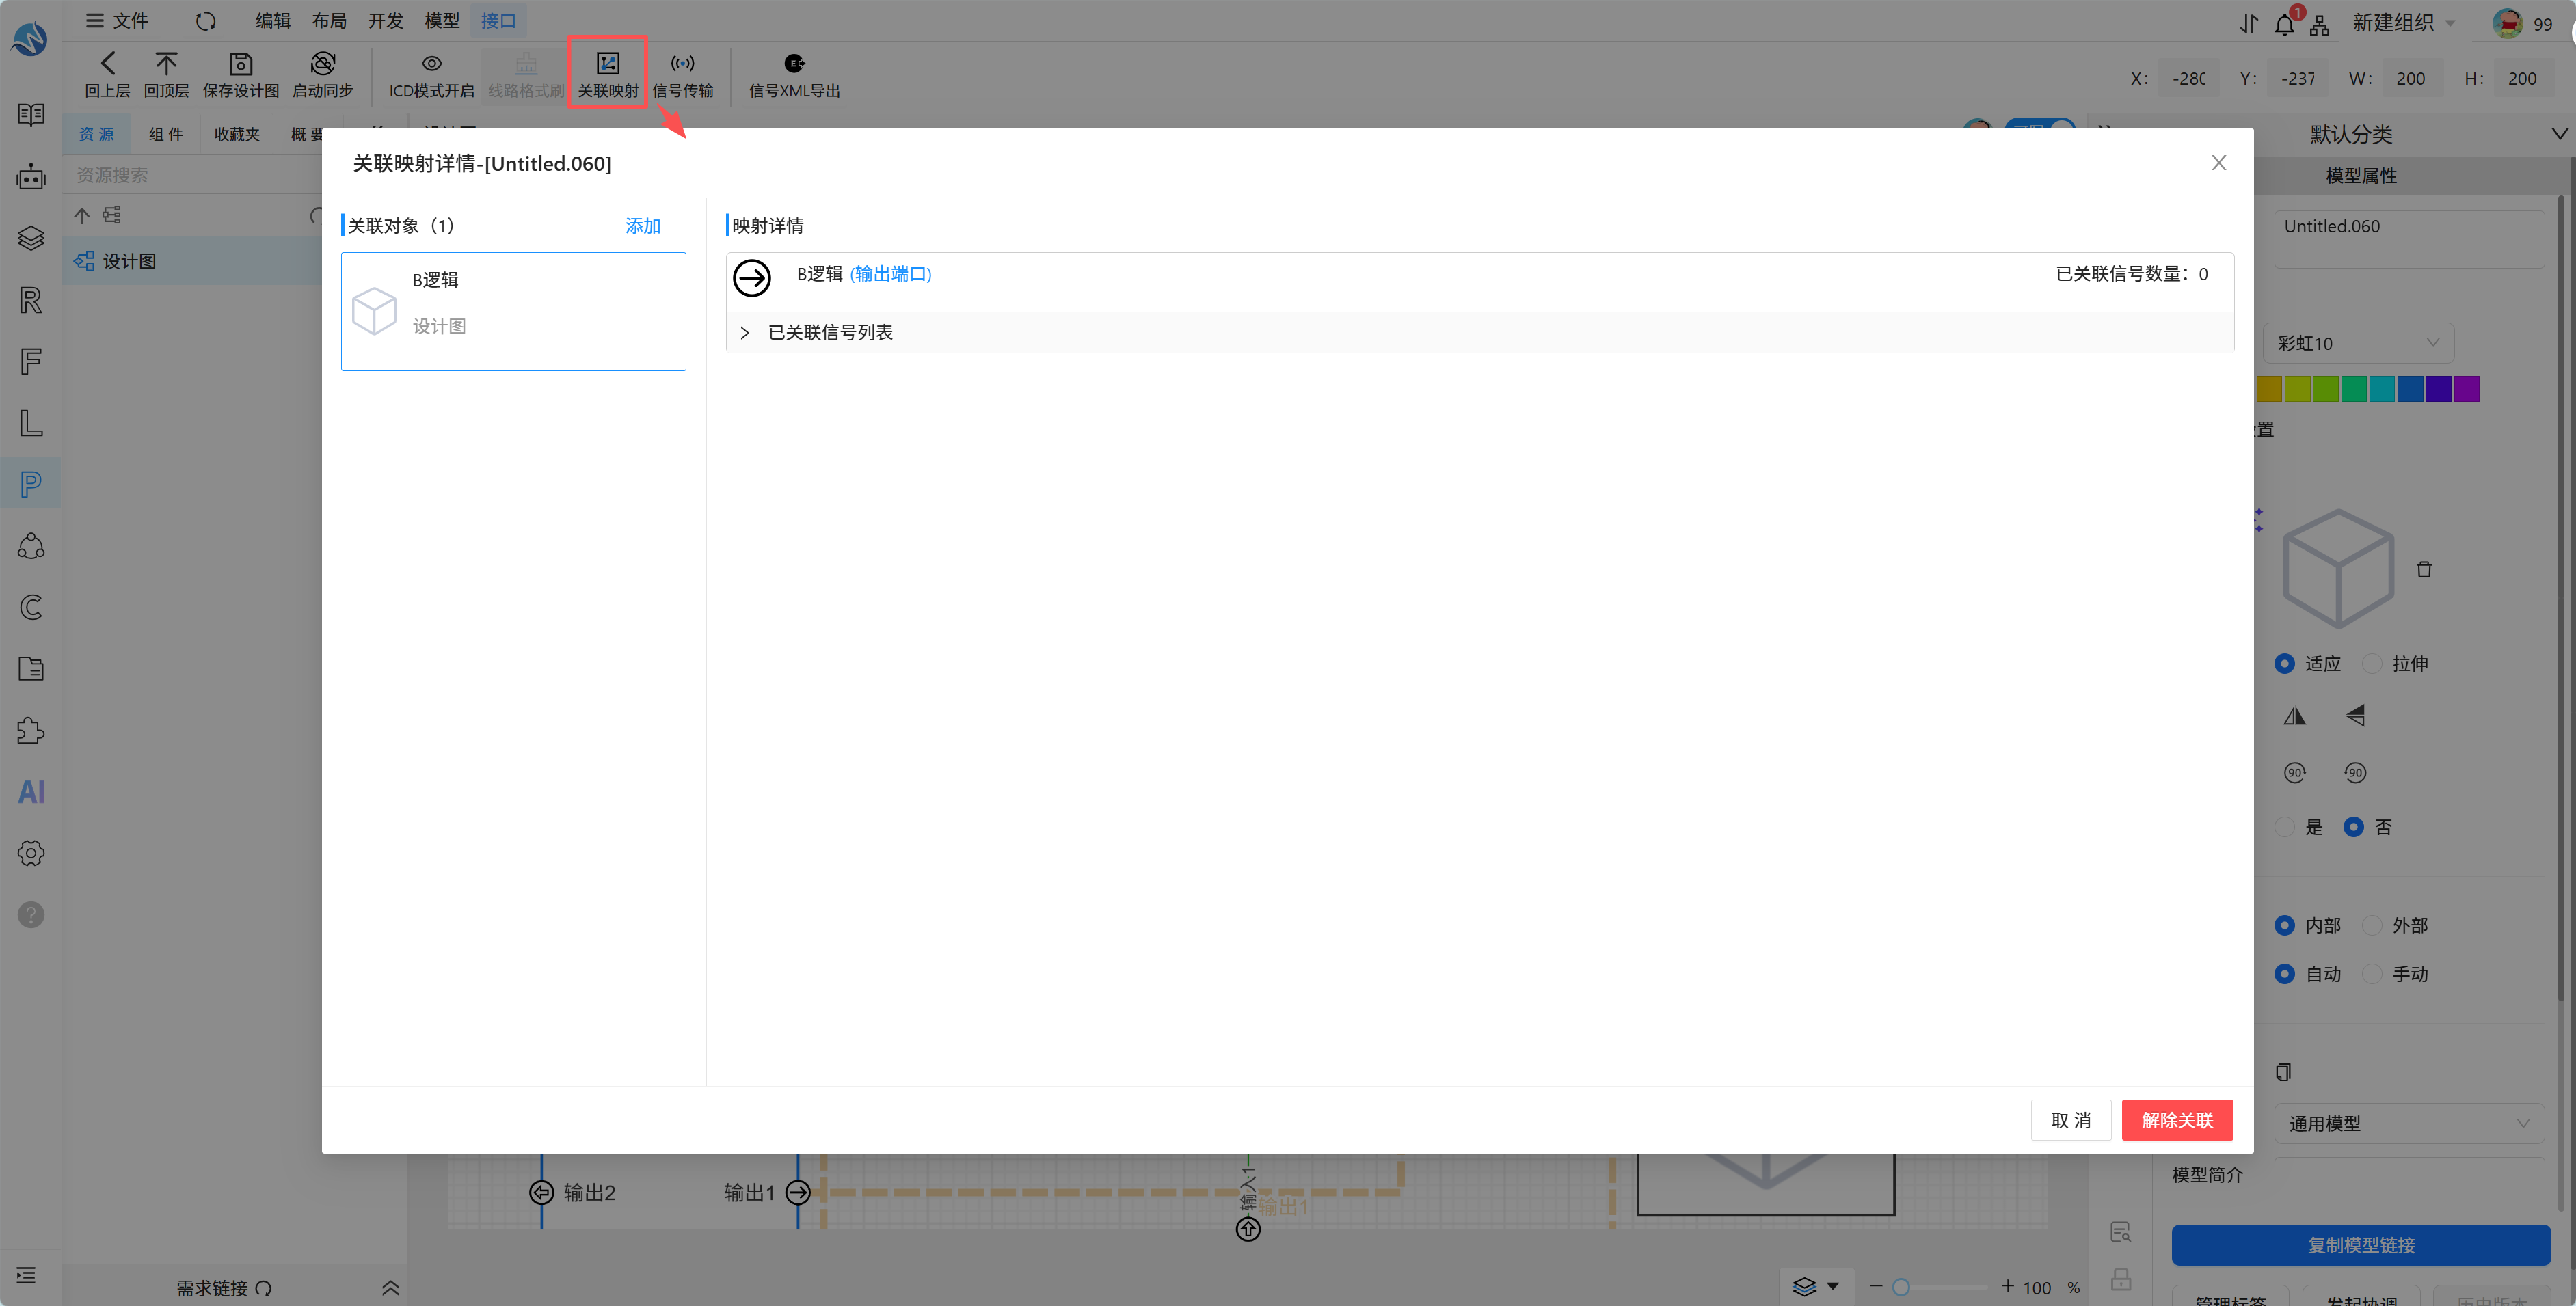Open the 模型 menu
2576x1306 pixels.
coord(442,21)
